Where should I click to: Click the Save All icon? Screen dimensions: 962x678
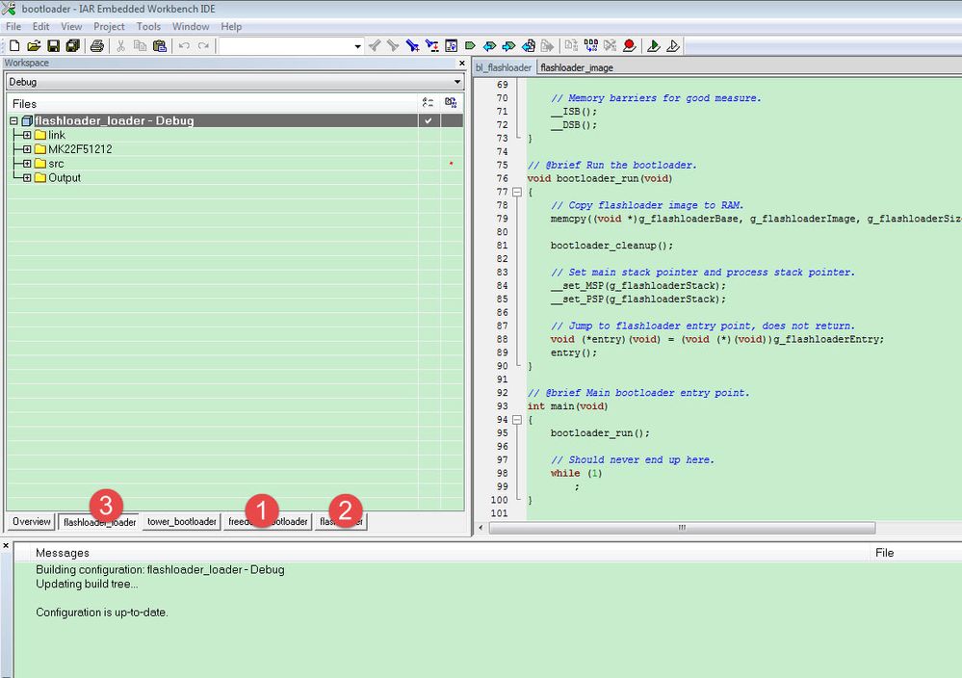coord(73,46)
